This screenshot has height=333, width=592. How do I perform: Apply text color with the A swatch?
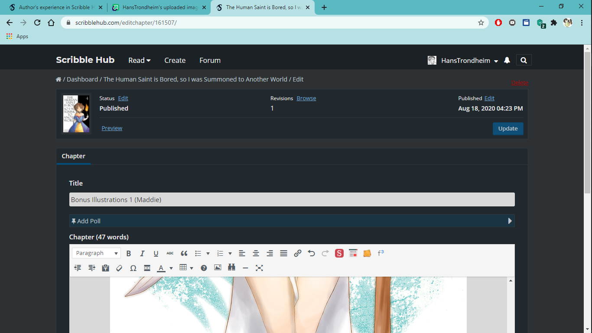[x=161, y=268]
